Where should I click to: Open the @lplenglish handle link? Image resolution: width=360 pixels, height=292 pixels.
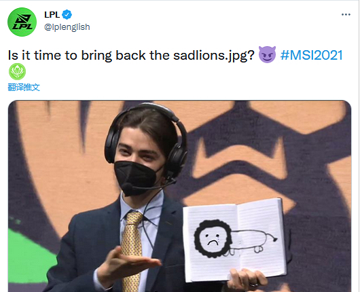67,27
